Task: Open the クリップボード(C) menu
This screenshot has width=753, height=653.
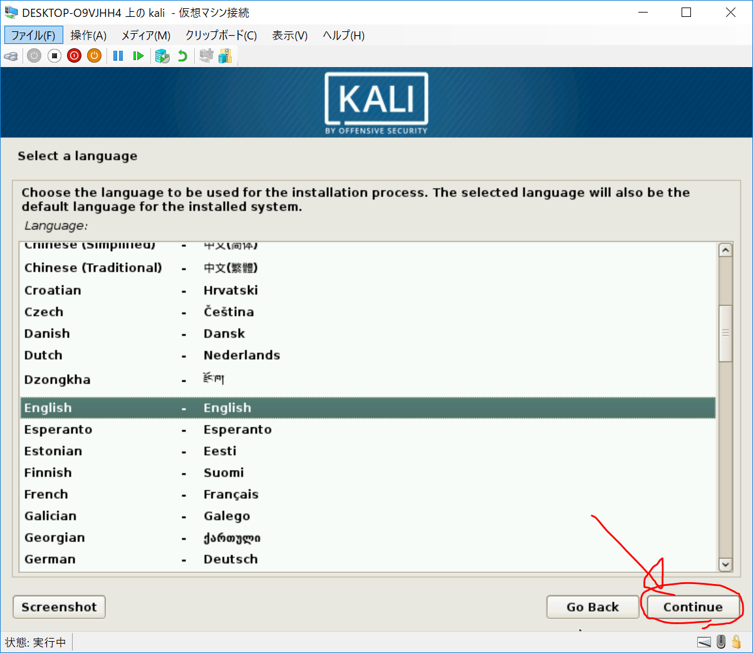Action: pos(221,36)
